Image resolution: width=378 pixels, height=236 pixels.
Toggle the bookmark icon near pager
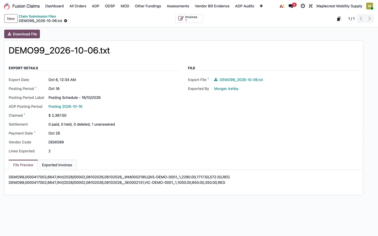point(339,19)
